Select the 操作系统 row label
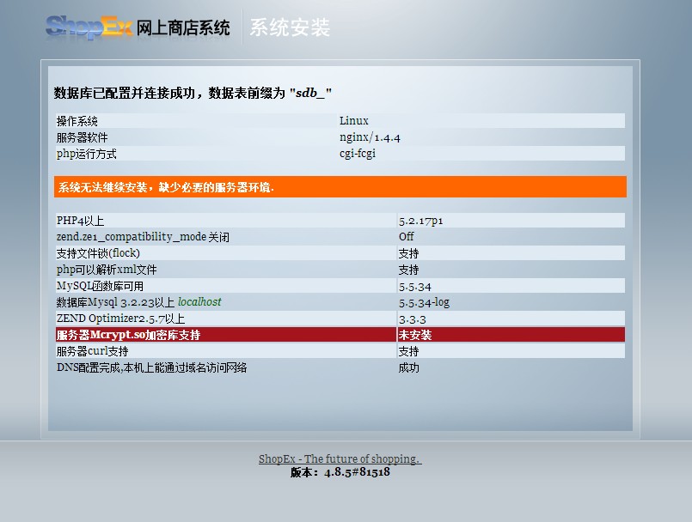 pos(77,121)
